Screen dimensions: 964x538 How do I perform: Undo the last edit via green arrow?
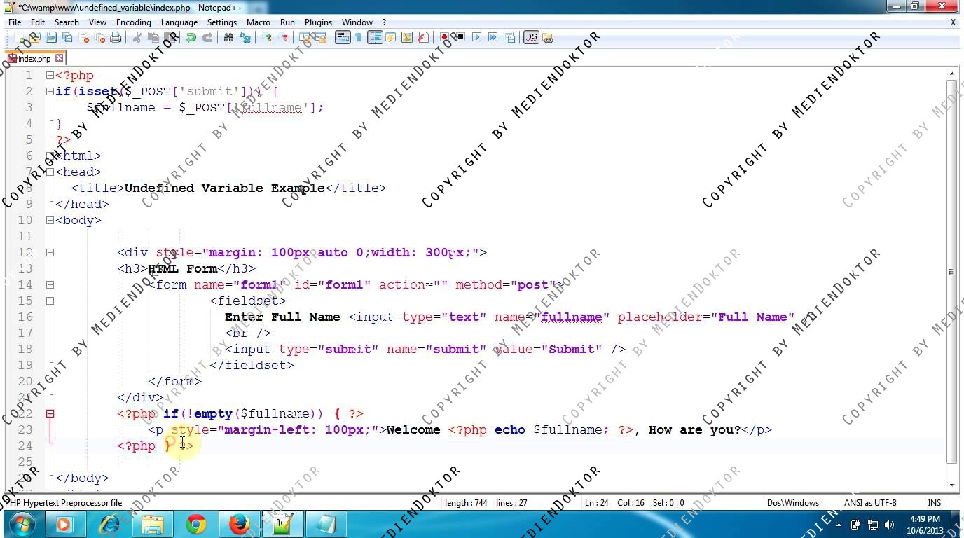pos(191,37)
